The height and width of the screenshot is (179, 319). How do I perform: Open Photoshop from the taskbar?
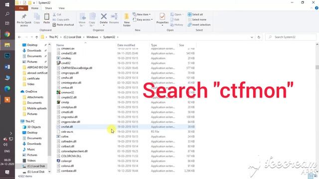7,56
